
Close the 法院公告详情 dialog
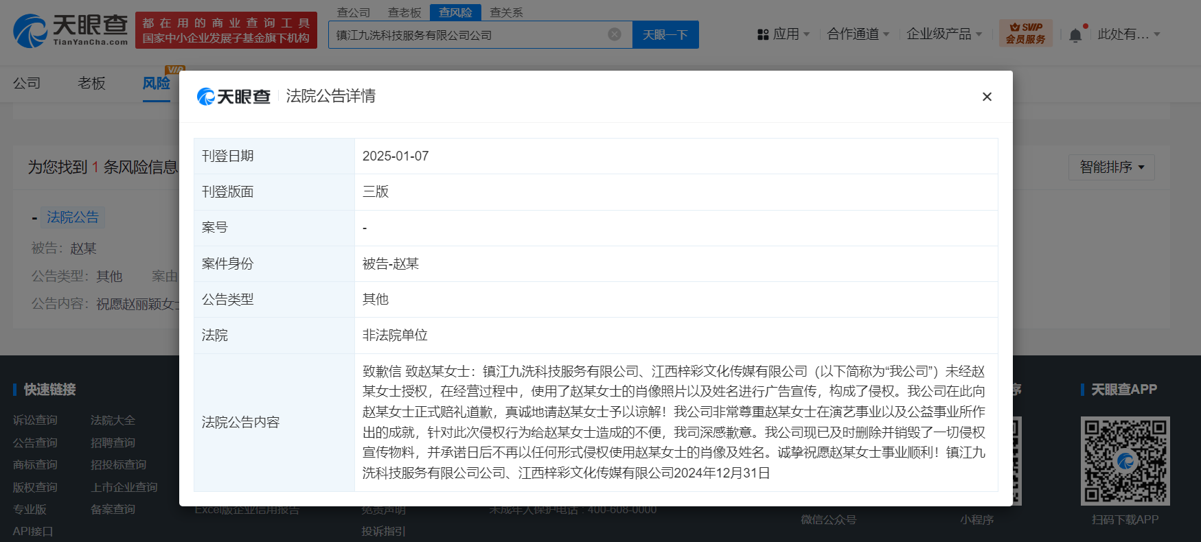pyautogui.click(x=987, y=97)
